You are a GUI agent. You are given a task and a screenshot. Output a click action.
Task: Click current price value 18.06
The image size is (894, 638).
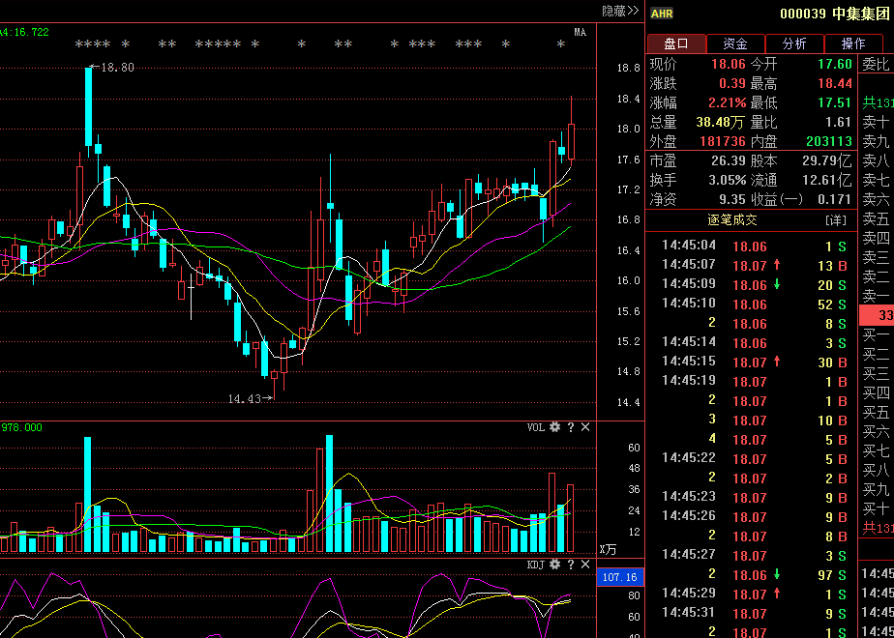coord(729,64)
